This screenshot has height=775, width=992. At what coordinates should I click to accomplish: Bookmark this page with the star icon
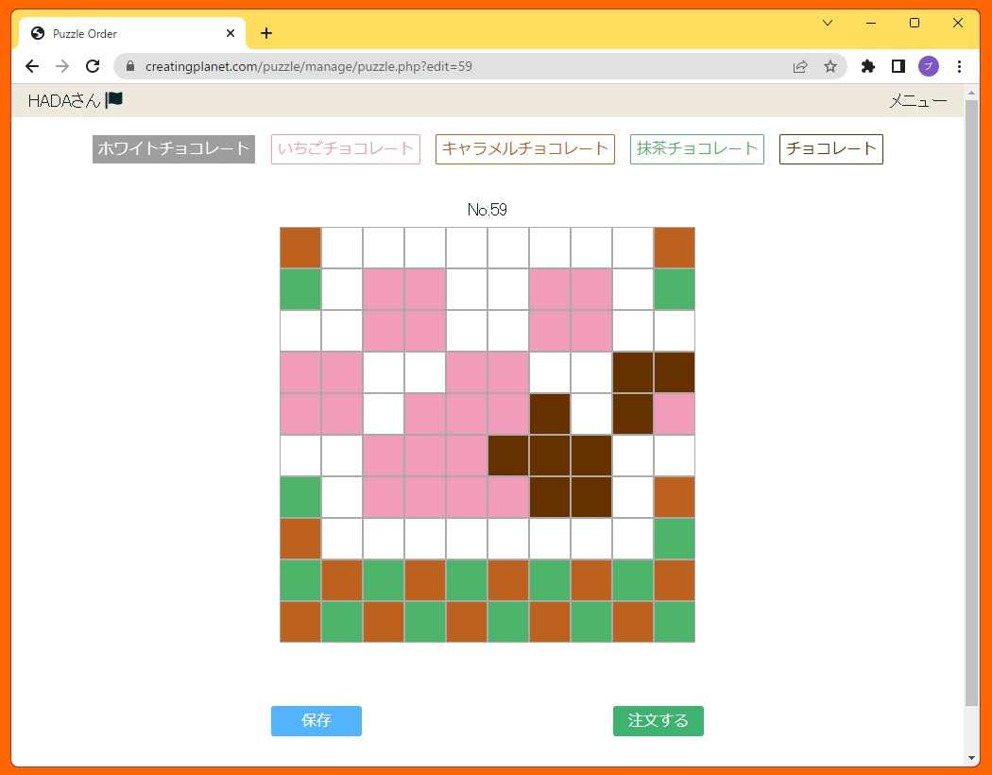[x=830, y=66]
